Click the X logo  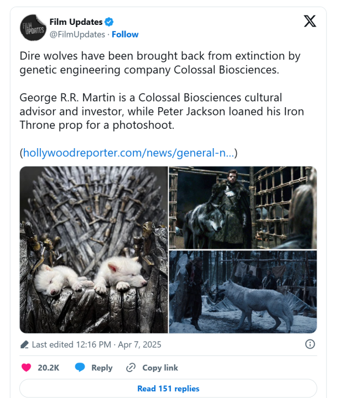pos(310,22)
